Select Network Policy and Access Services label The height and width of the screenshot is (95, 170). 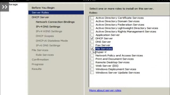[x=119, y=55]
